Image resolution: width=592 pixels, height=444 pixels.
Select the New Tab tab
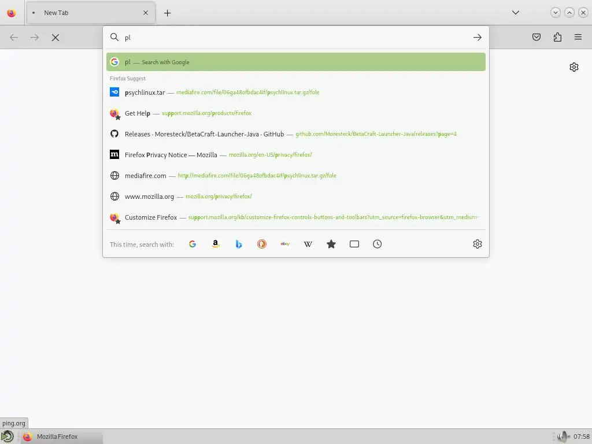tap(91, 13)
